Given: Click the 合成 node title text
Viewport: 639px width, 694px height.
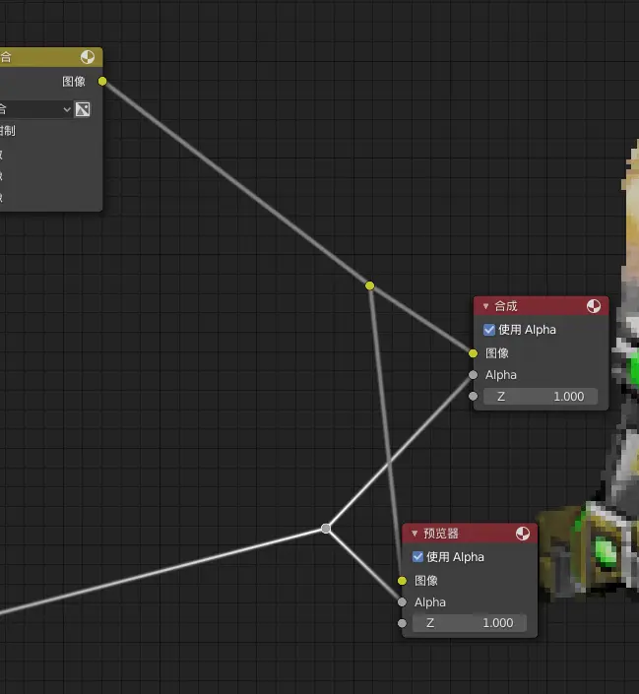Looking at the screenshot, I should click(506, 306).
